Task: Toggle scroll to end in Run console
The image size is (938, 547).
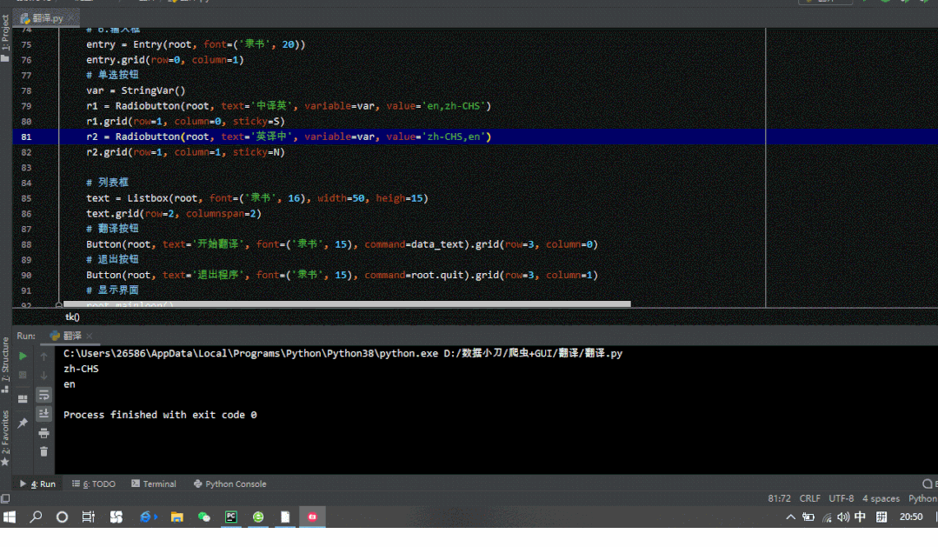Action: pos(43,414)
